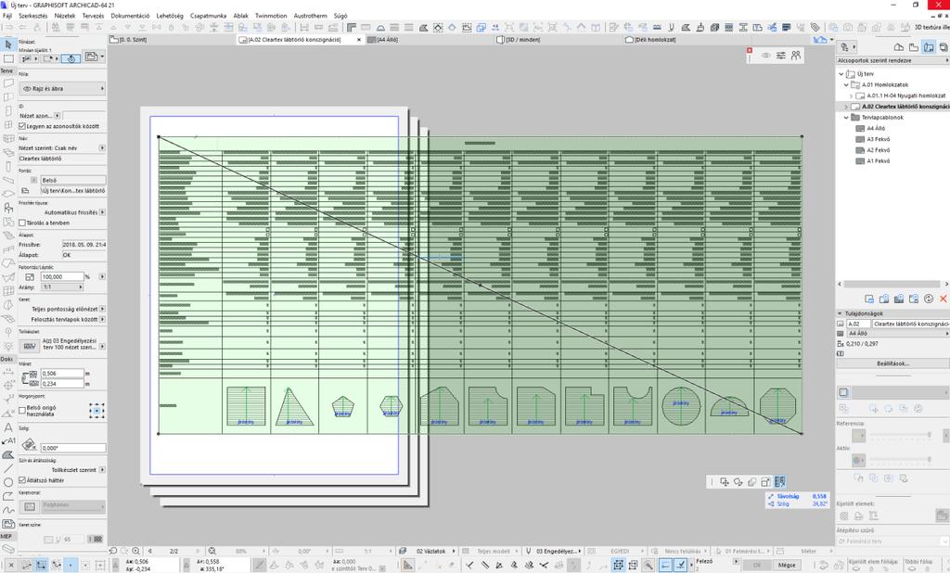Open Publisher sets navigator icon

944,46
